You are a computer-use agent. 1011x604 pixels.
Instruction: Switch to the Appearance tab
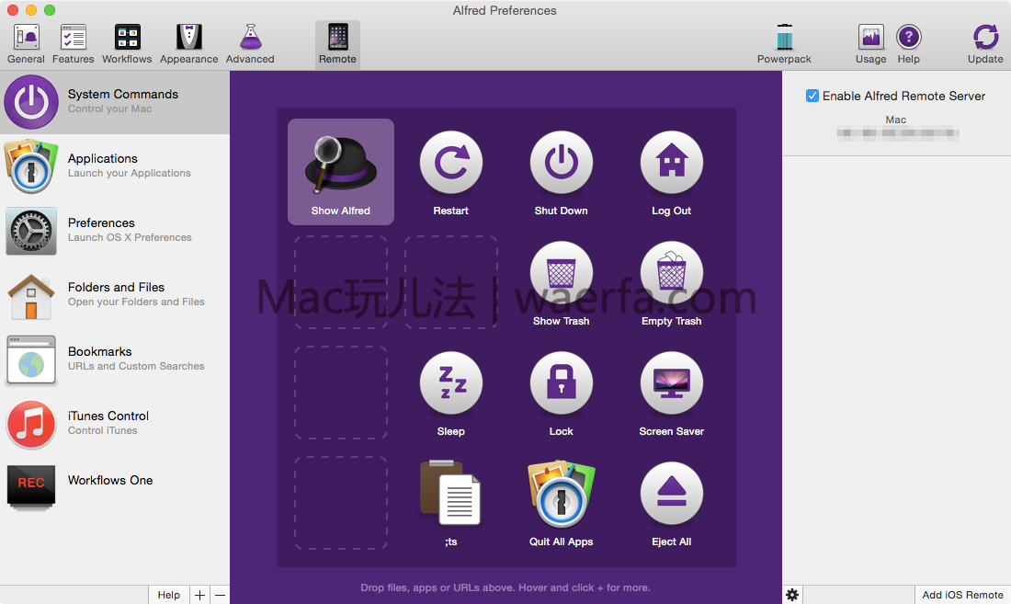coord(189,44)
